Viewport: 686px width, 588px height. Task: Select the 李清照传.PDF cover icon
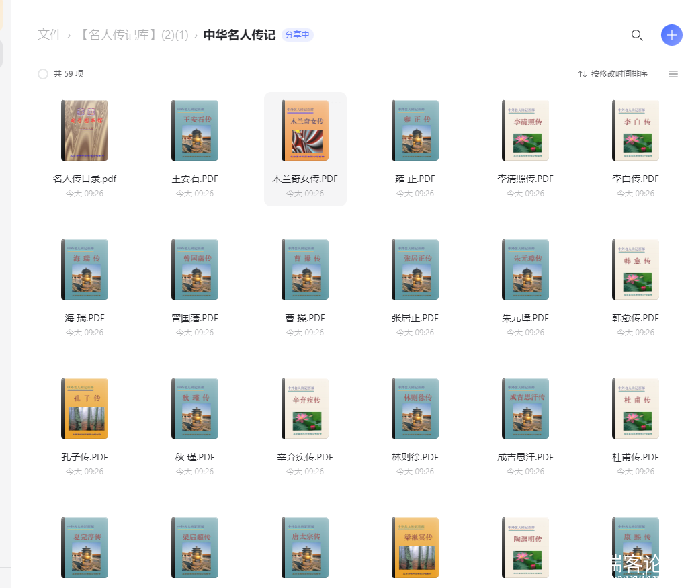click(525, 130)
